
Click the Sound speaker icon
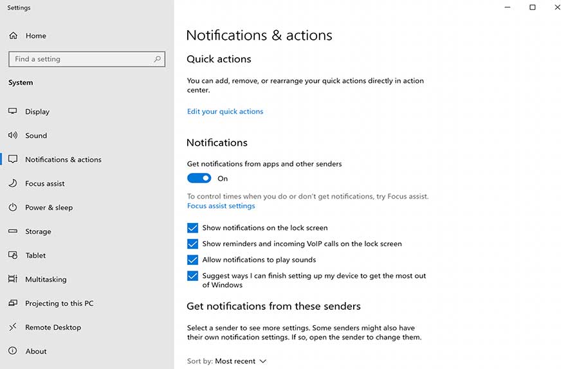coord(13,135)
